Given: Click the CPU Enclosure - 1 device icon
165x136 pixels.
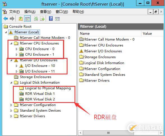Looking at the screenshot, I should pyautogui.click(x=21, y=55).
